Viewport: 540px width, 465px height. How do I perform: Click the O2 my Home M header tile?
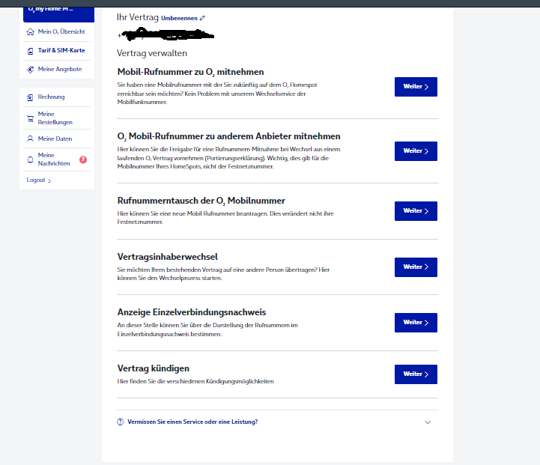pyautogui.click(x=58, y=14)
